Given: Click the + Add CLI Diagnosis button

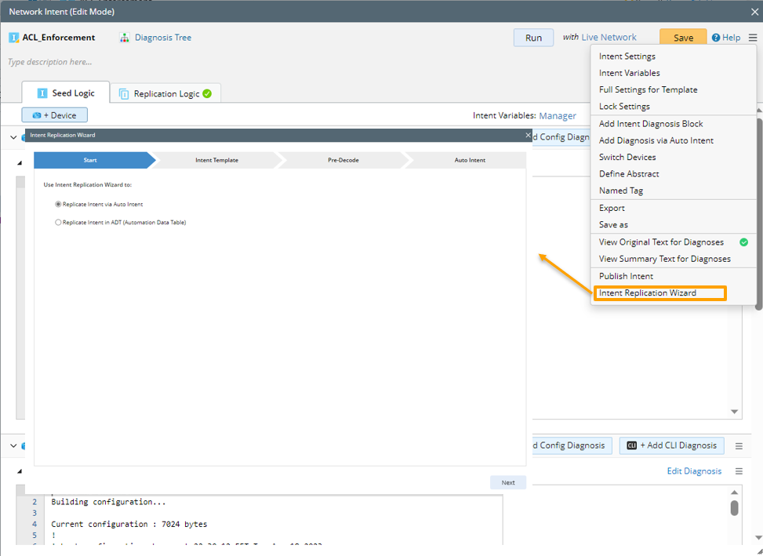Looking at the screenshot, I should pos(671,445).
